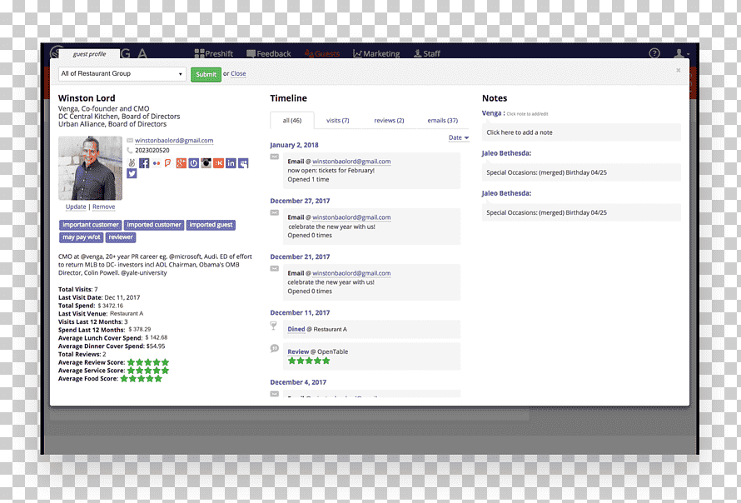Click the help question mark icon
741x503 pixels.
[x=654, y=53]
